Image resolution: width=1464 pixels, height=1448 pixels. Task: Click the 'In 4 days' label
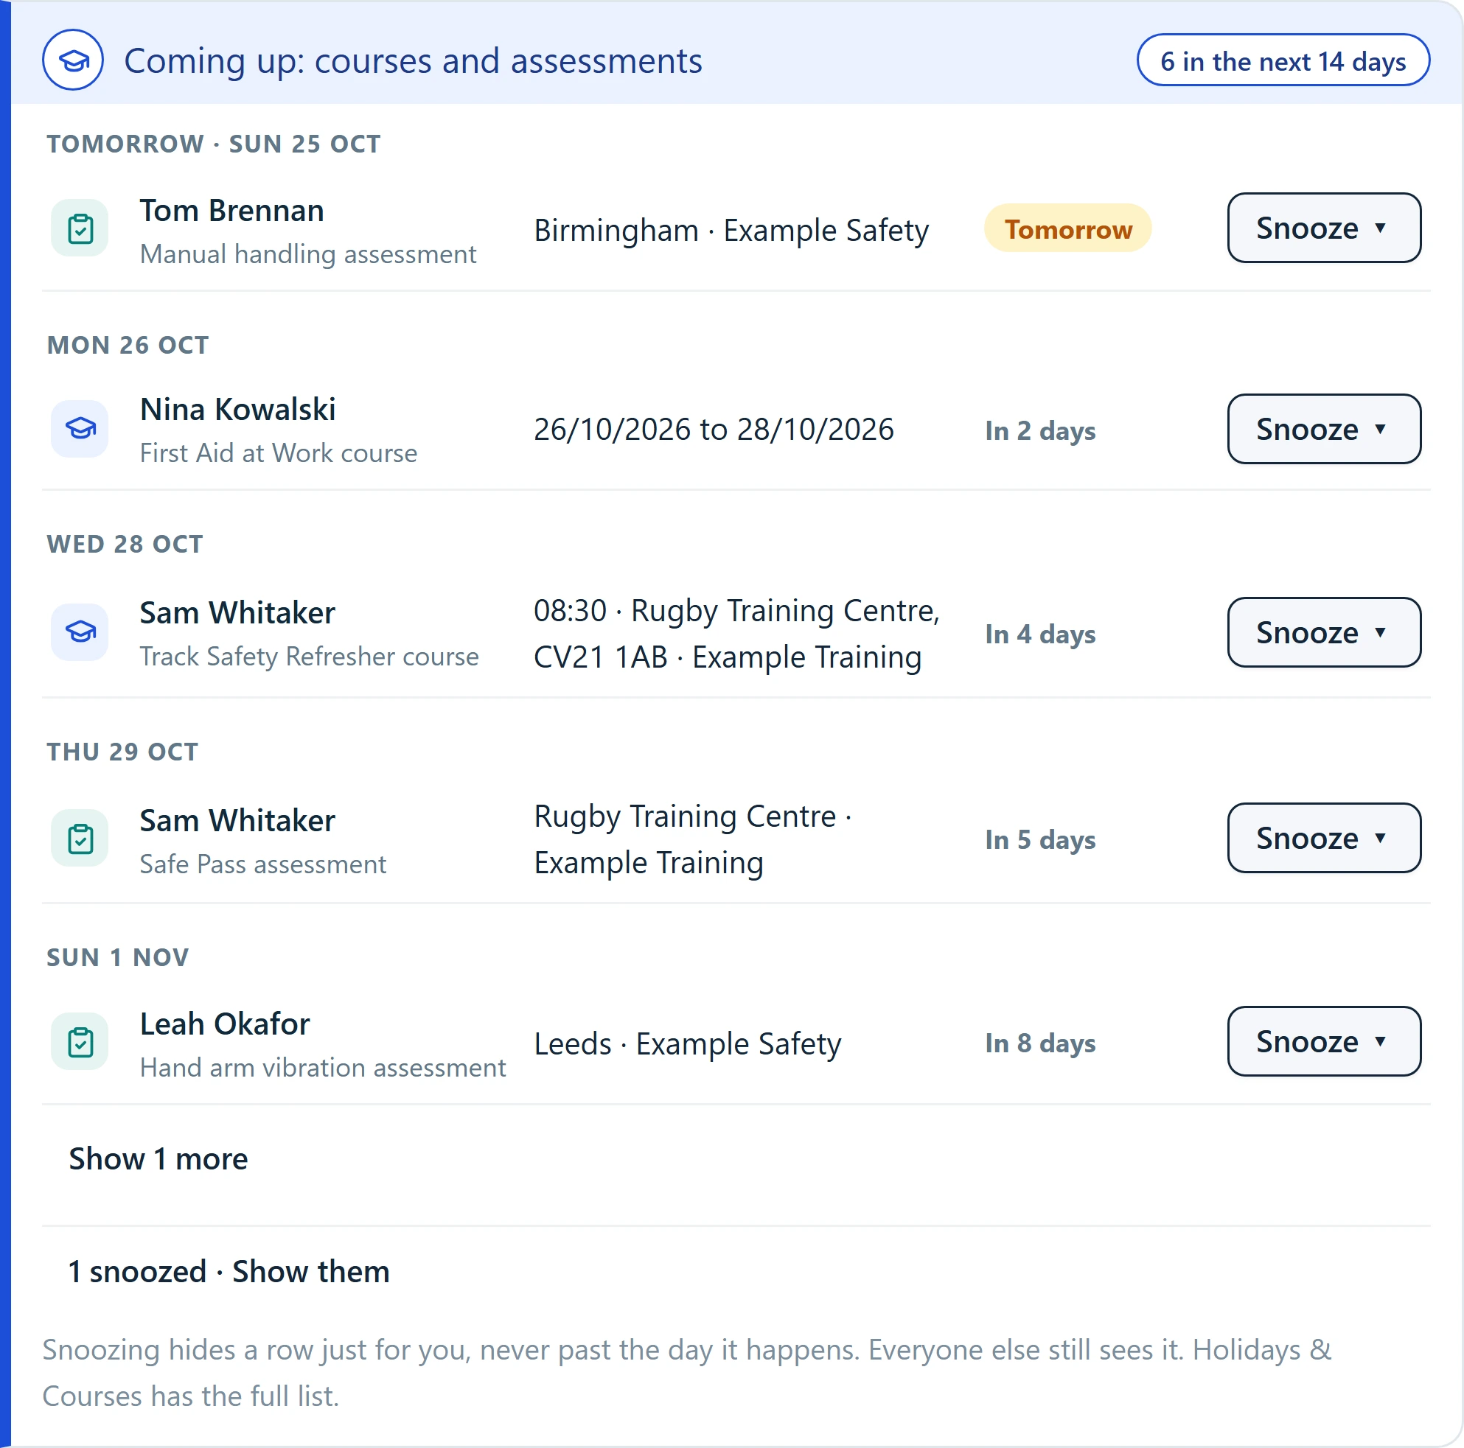[x=1039, y=634]
